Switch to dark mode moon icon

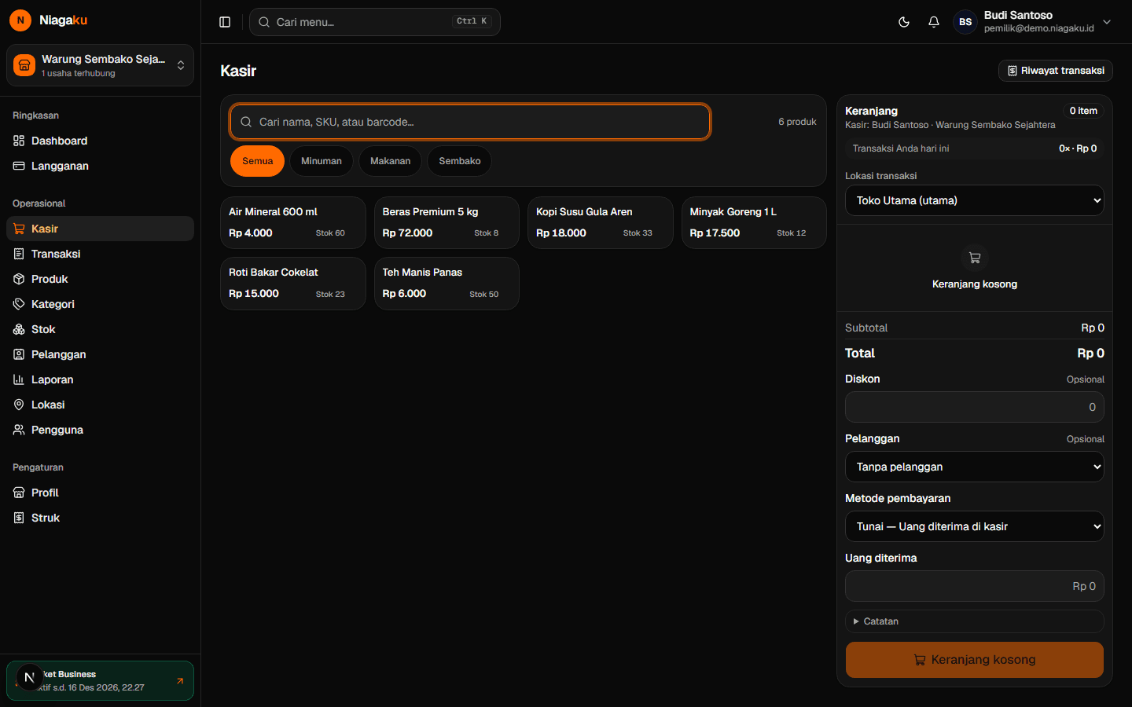[x=904, y=22]
